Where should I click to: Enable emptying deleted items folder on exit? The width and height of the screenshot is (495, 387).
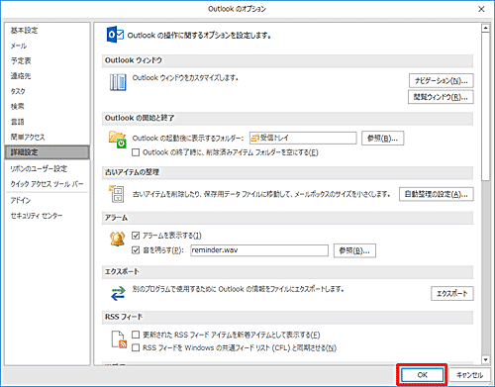click(x=136, y=152)
